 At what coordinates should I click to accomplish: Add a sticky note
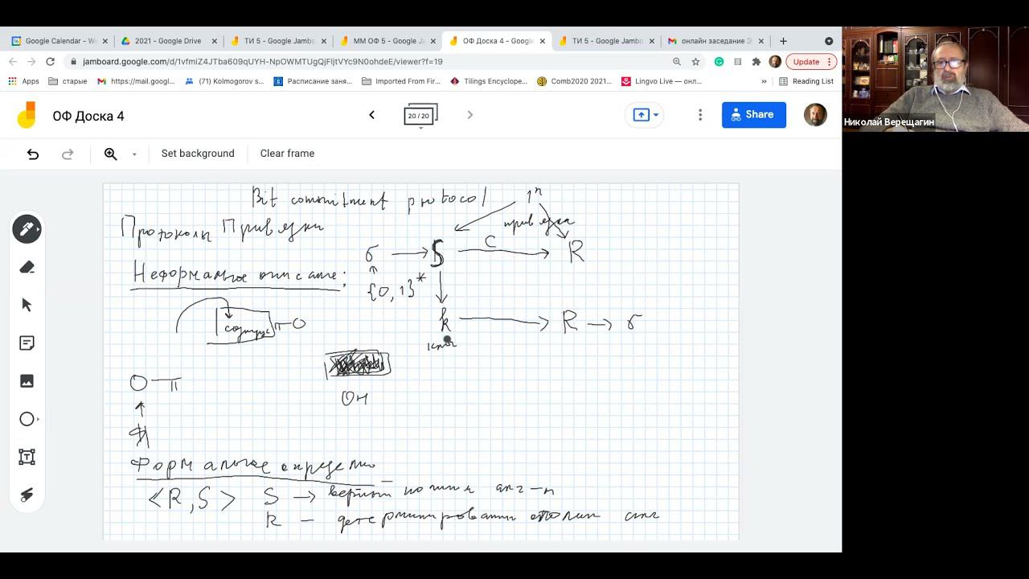tap(27, 343)
